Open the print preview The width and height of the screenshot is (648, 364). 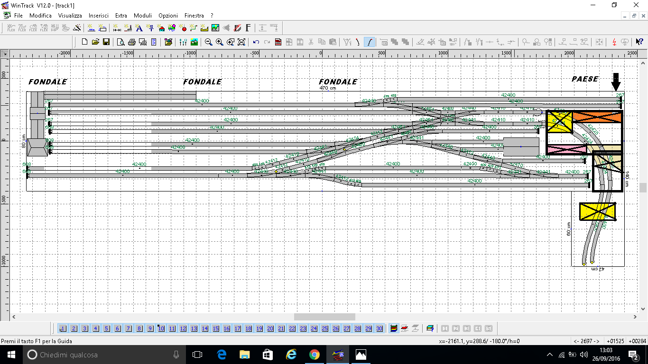tap(120, 42)
